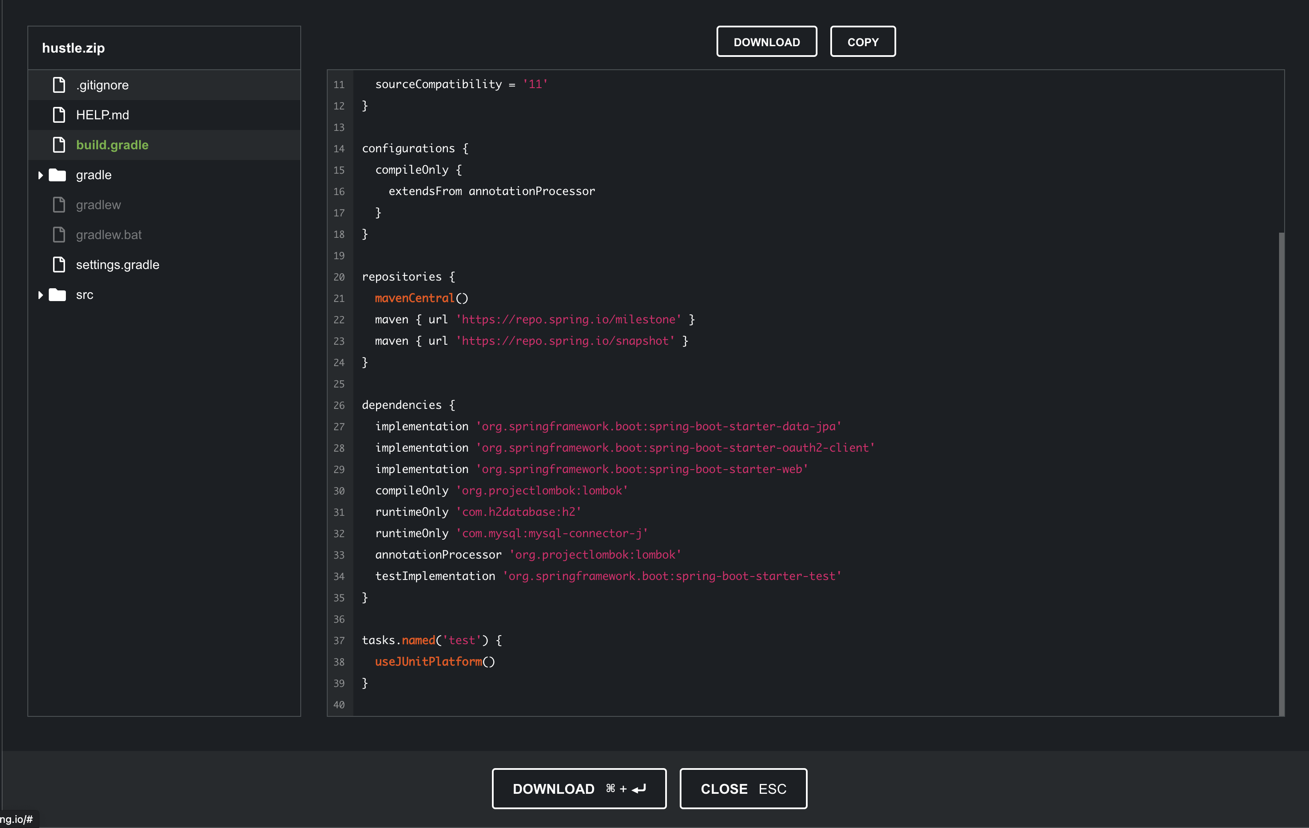The image size is (1309, 828).
Task: Click the settings.gradle file icon
Action: pos(59,265)
